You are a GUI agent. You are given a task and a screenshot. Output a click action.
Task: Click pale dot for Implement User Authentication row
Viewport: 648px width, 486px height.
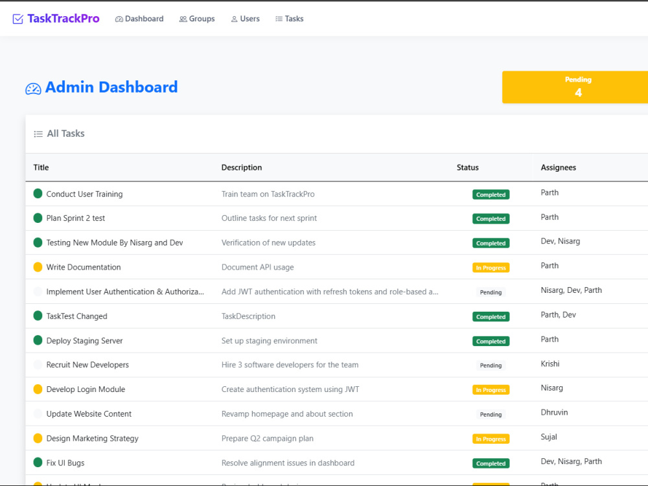[38, 292]
